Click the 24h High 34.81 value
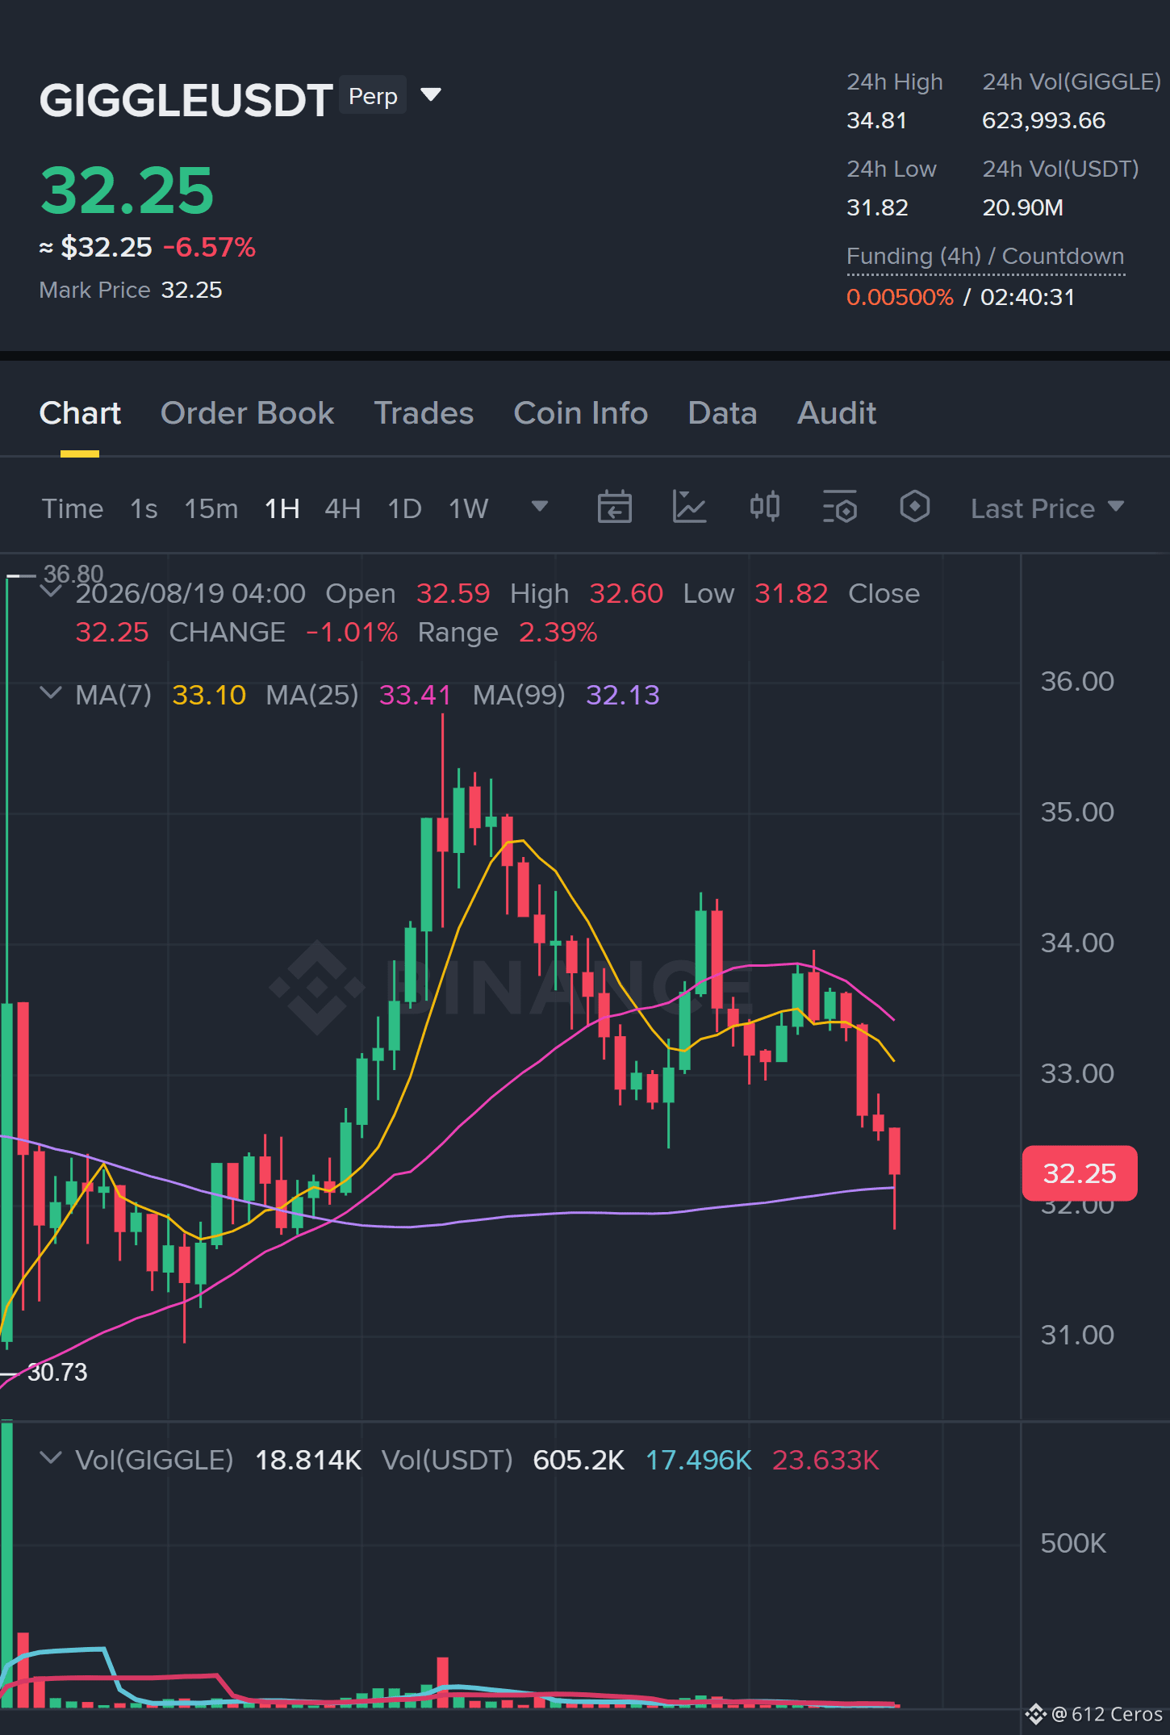This screenshot has height=1735, width=1170. tap(877, 120)
